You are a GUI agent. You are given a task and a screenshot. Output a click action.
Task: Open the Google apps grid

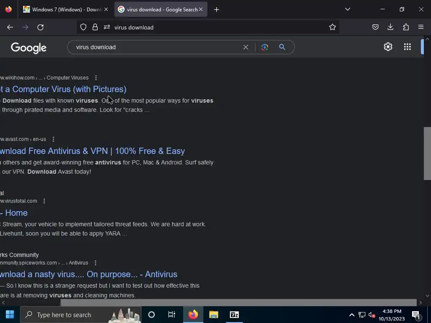[407, 47]
